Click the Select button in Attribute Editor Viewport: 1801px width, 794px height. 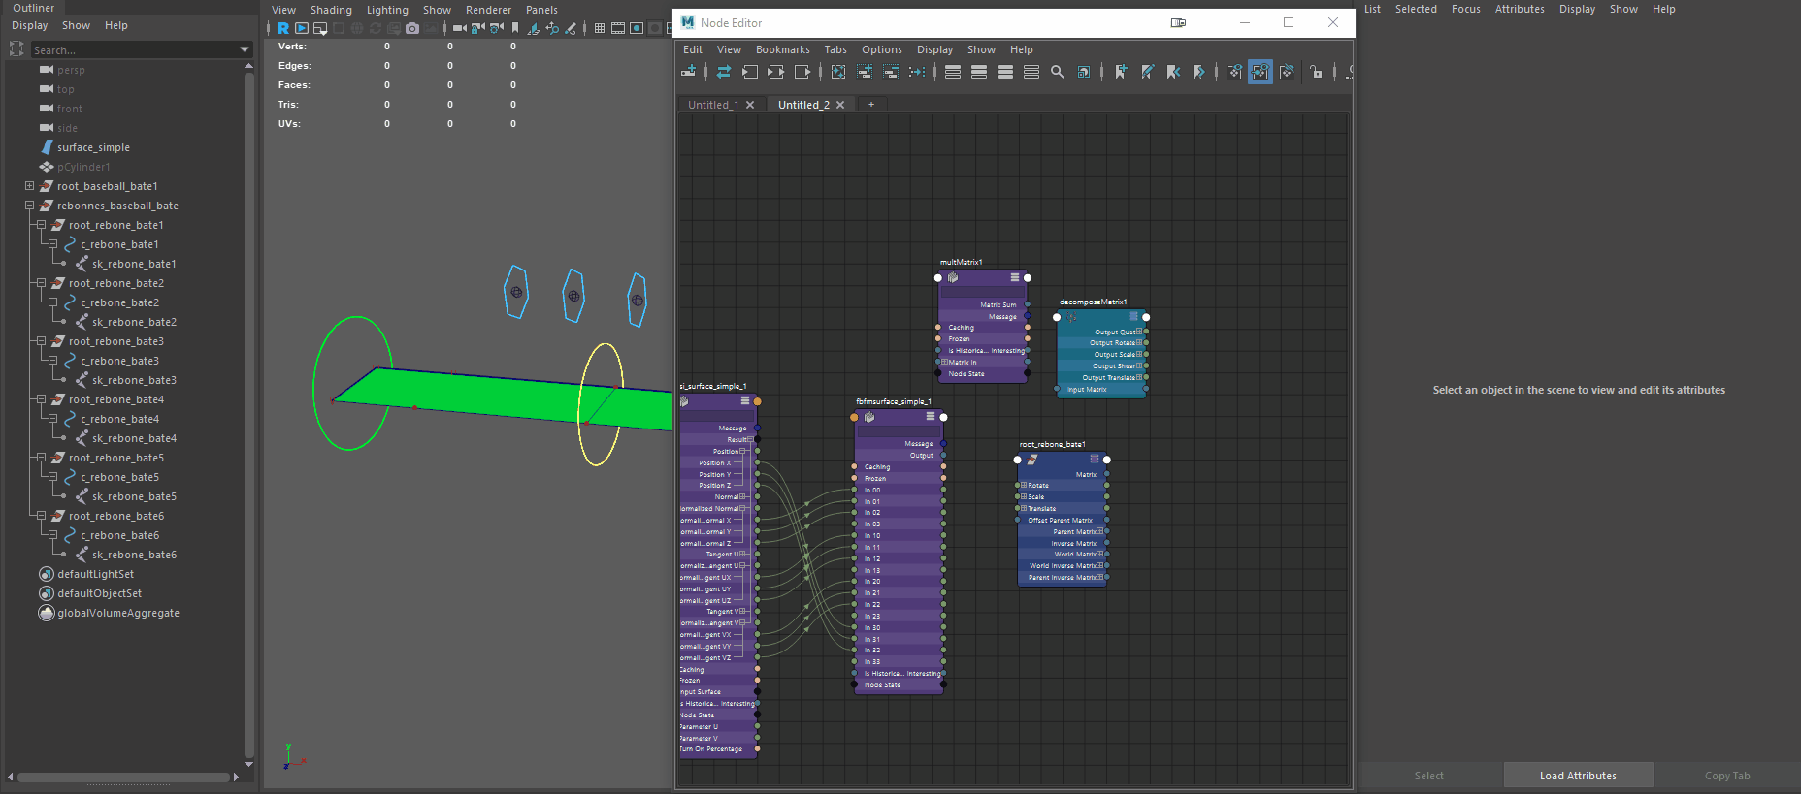1428,776
